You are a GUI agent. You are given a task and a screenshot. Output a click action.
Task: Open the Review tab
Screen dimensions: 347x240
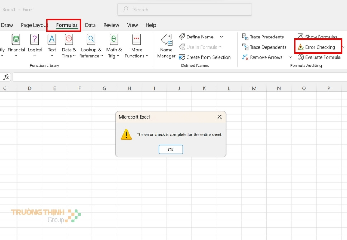111,25
